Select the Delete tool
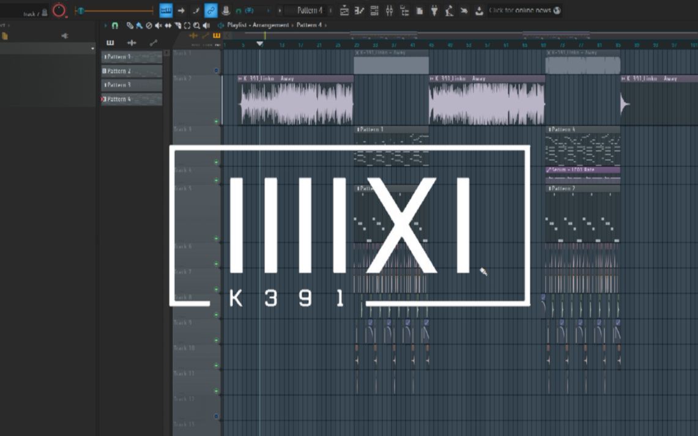The image size is (698, 436). [x=149, y=25]
